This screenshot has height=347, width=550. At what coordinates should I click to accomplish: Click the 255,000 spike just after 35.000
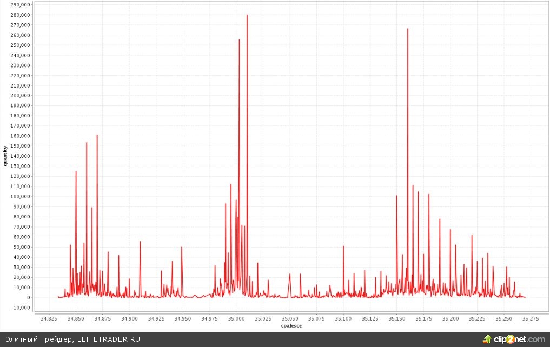[239, 41]
